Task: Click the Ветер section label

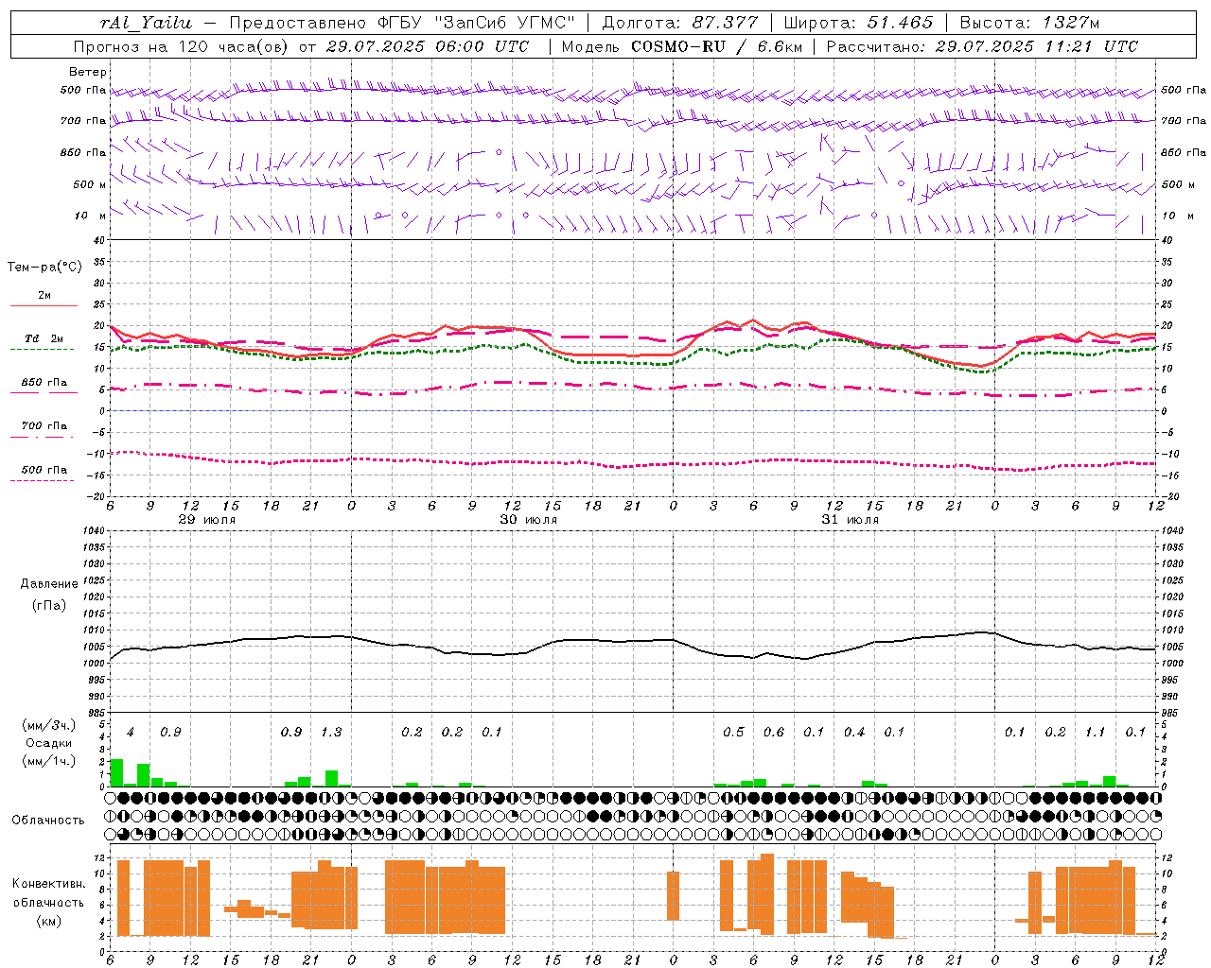Action: point(88,72)
